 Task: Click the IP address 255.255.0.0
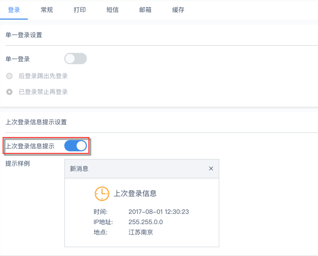[145, 222]
